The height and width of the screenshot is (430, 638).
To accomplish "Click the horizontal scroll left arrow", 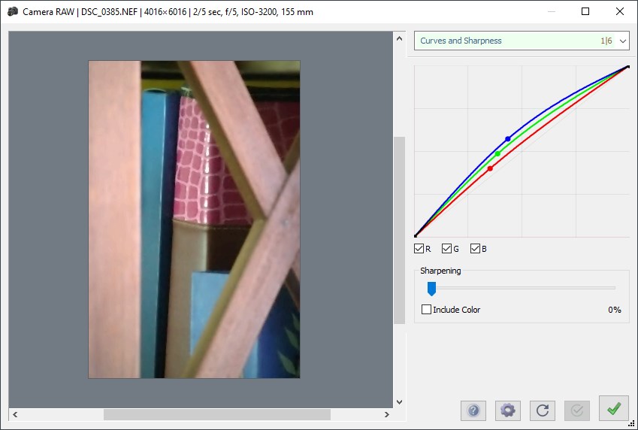I will click(15, 414).
